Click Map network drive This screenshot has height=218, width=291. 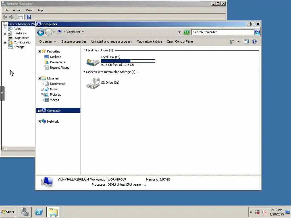click(149, 41)
